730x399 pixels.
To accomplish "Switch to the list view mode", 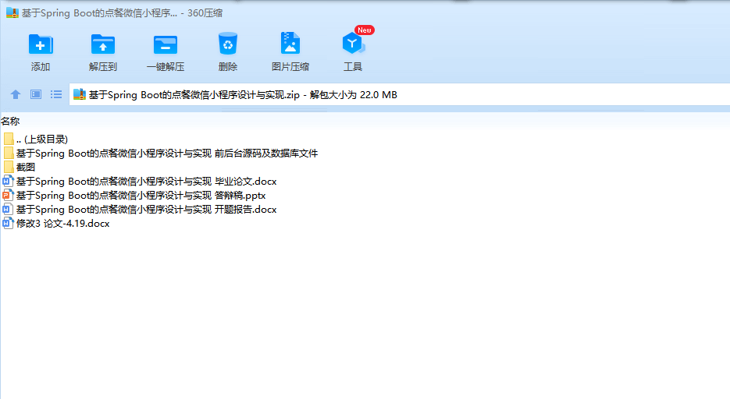I will [x=56, y=95].
